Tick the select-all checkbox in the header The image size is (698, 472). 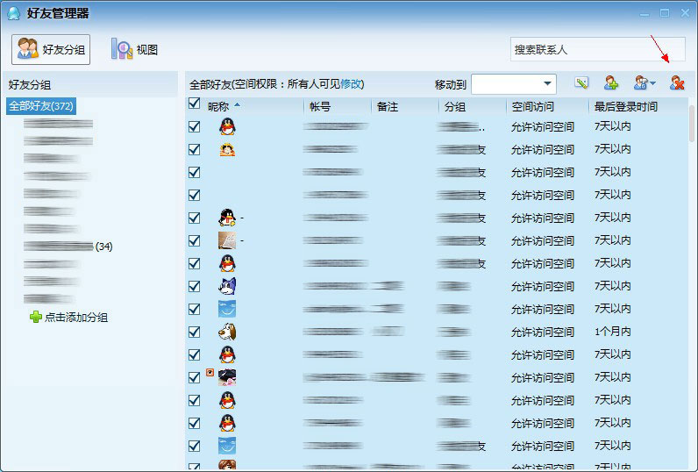click(x=194, y=104)
